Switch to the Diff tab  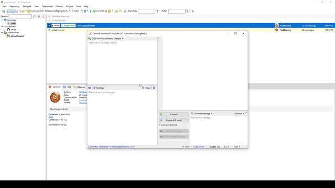[x=67, y=87]
